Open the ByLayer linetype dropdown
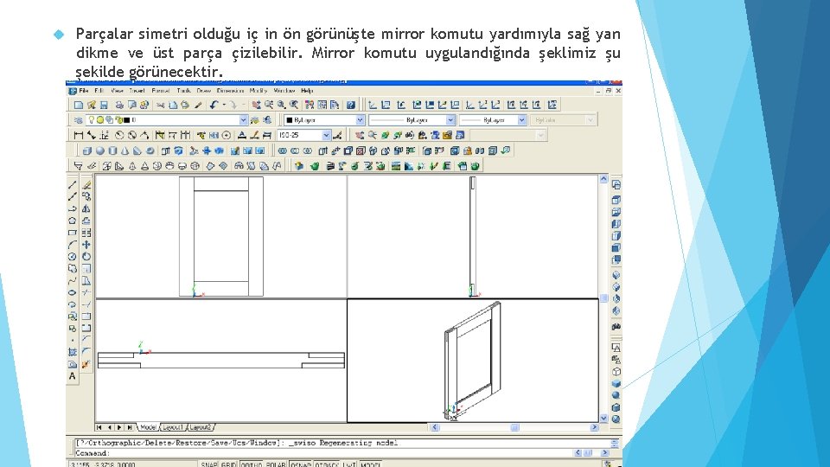The image size is (830, 467). (x=450, y=120)
